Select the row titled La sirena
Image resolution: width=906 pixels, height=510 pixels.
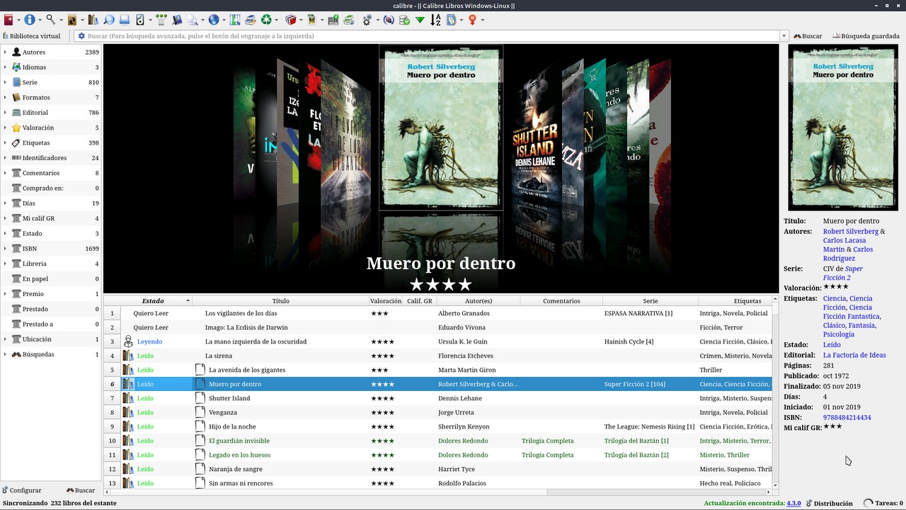[439, 356]
